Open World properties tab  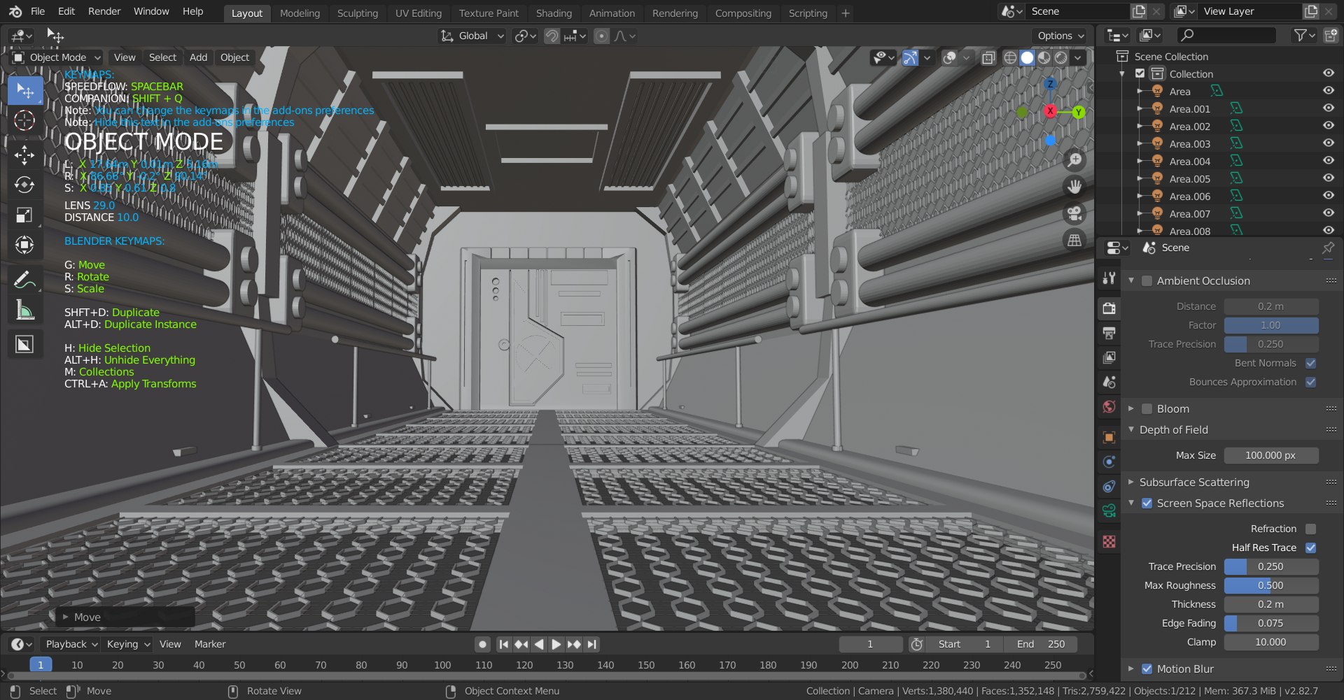[1109, 407]
